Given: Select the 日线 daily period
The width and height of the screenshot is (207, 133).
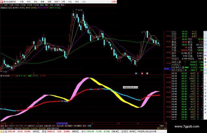Looking at the screenshot, I should pos(42,5).
